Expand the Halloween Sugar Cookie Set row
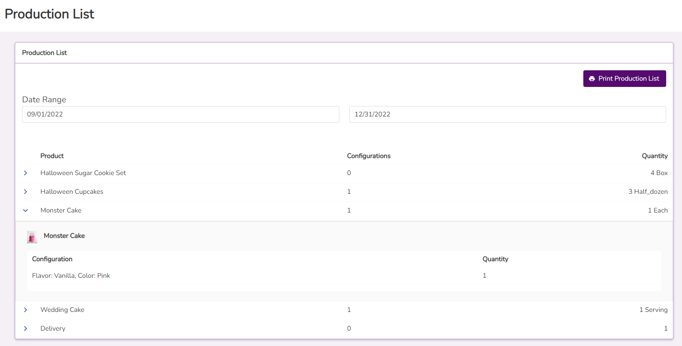The height and width of the screenshot is (346, 682). (x=25, y=173)
